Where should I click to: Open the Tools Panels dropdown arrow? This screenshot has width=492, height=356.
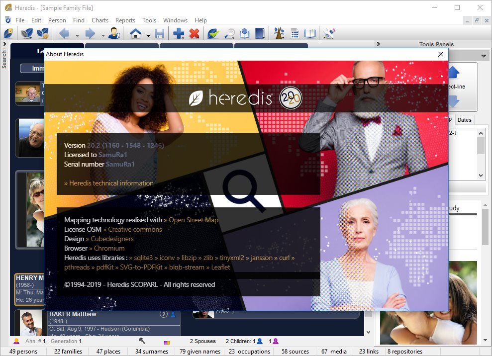[484, 56]
